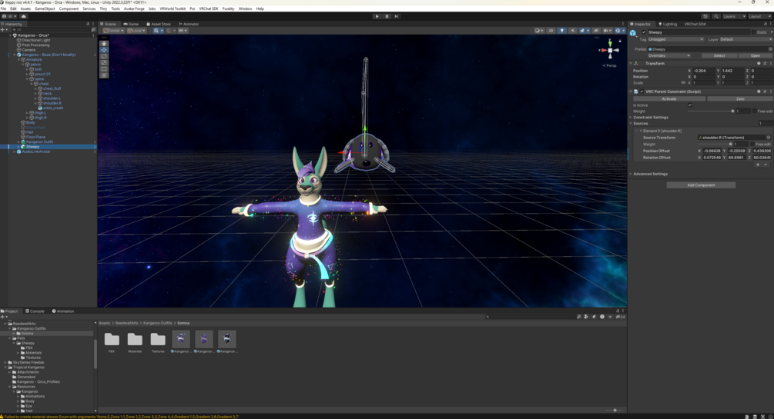Switch to the Game tab
774x419 pixels.
click(x=131, y=24)
